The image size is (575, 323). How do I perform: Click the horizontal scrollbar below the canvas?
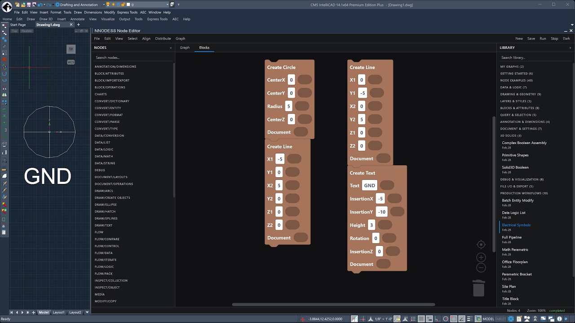[x=333, y=305]
